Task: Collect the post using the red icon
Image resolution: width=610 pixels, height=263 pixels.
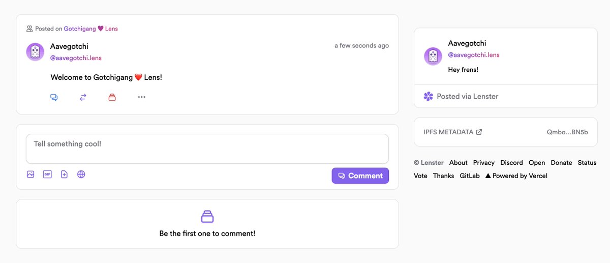Action: [x=112, y=97]
